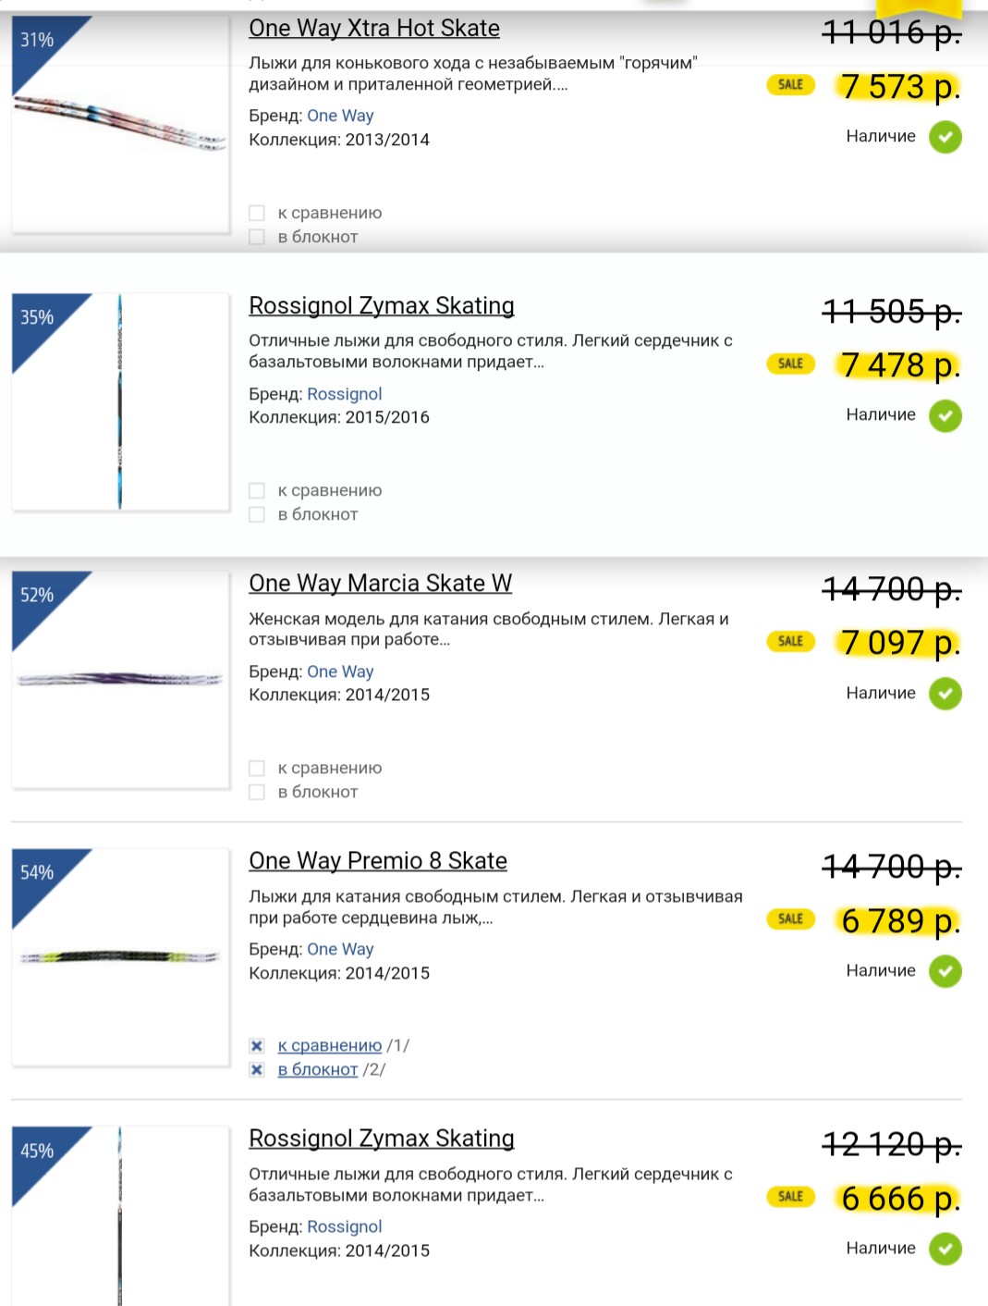The width and height of the screenshot is (988, 1306).
Task: Click the green availability checkmark for One Way Marcia Skate W
Action: (945, 694)
